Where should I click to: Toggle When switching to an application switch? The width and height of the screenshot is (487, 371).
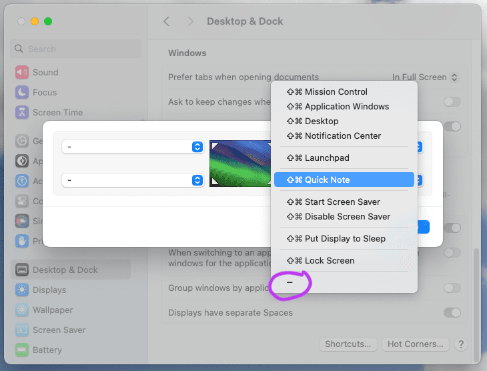click(x=452, y=252)
